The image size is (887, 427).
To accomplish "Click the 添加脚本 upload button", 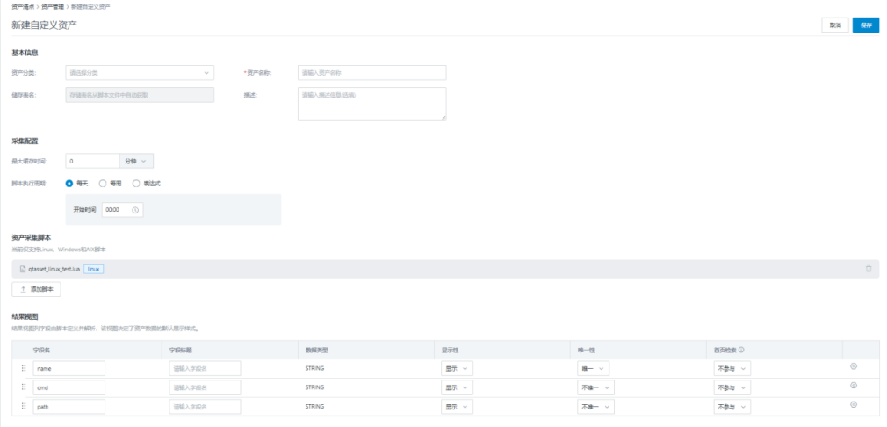I will [36, 289].
